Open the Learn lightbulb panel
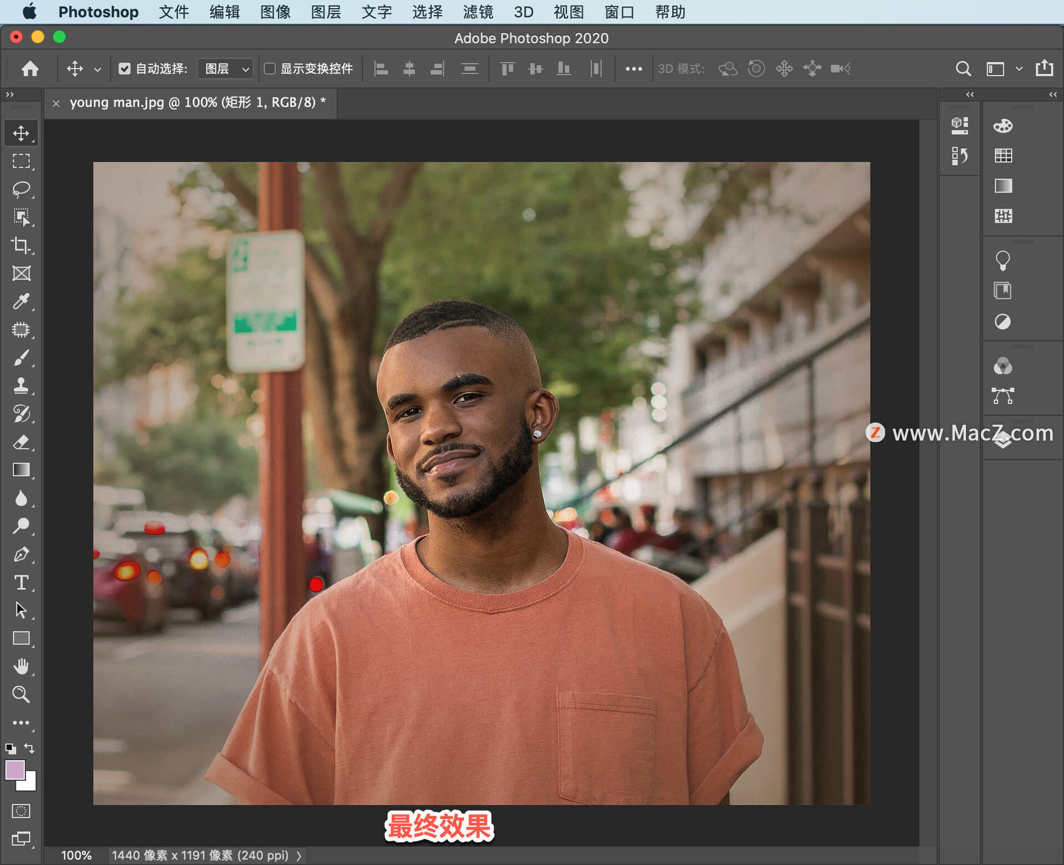 (x=1002, y=260)
